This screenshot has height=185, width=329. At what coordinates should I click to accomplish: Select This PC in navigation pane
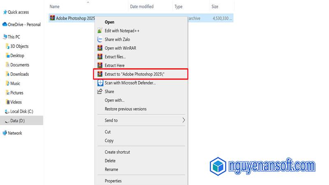[14, 37]
